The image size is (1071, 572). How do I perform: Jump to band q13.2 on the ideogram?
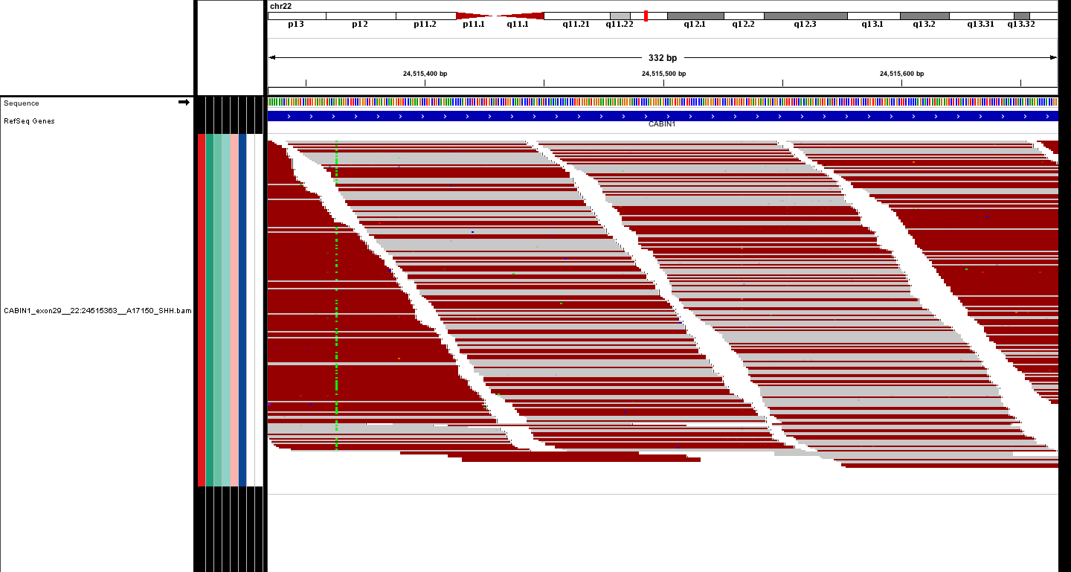924,16
